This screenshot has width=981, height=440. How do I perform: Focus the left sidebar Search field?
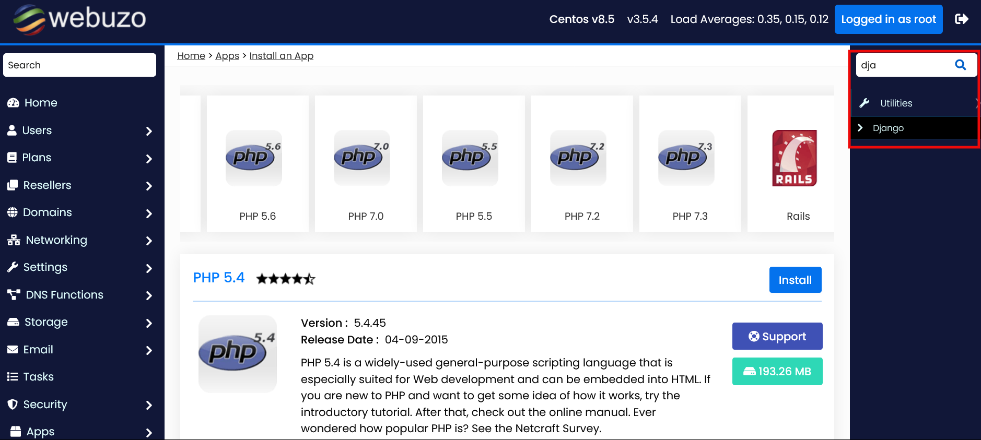(x=79, y=65)
